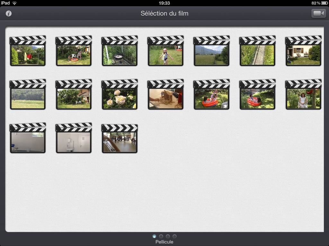Pick the mountain and power pylon clip
This screenshot has width=329, height=246.
tap(211, 55)
